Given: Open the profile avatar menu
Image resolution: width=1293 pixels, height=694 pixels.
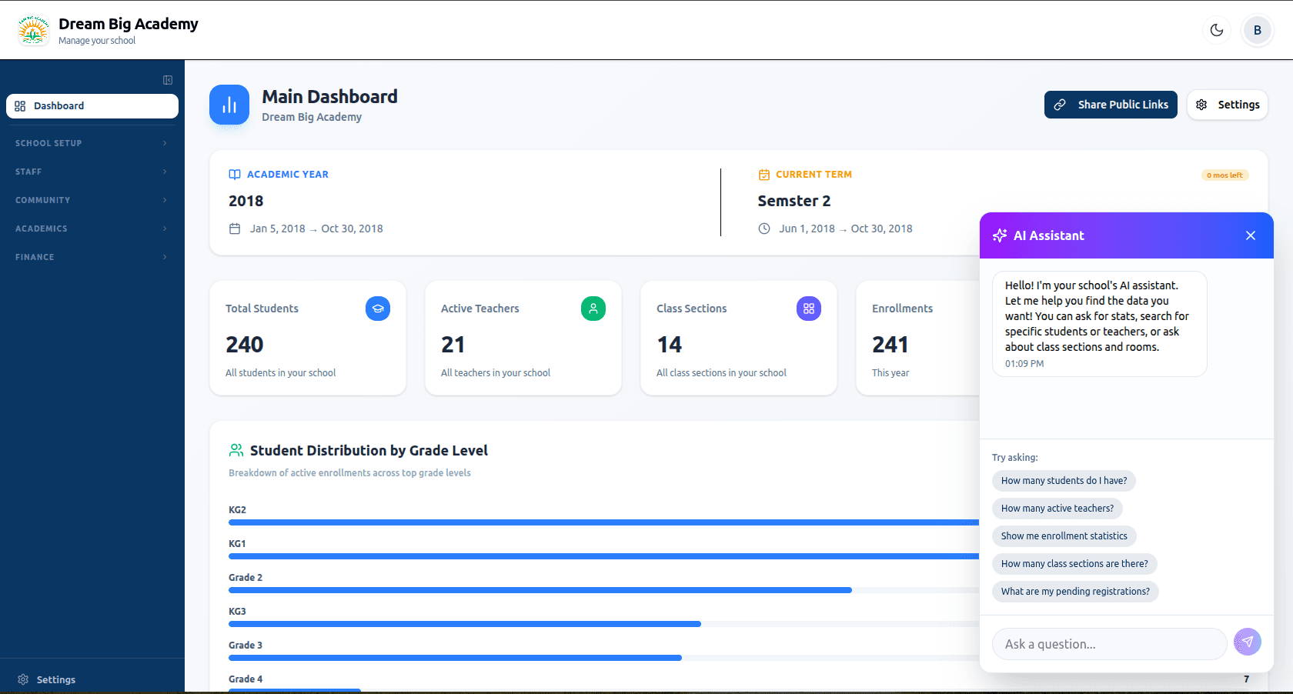Looking at the screenshot, I should click(1258, 30).
